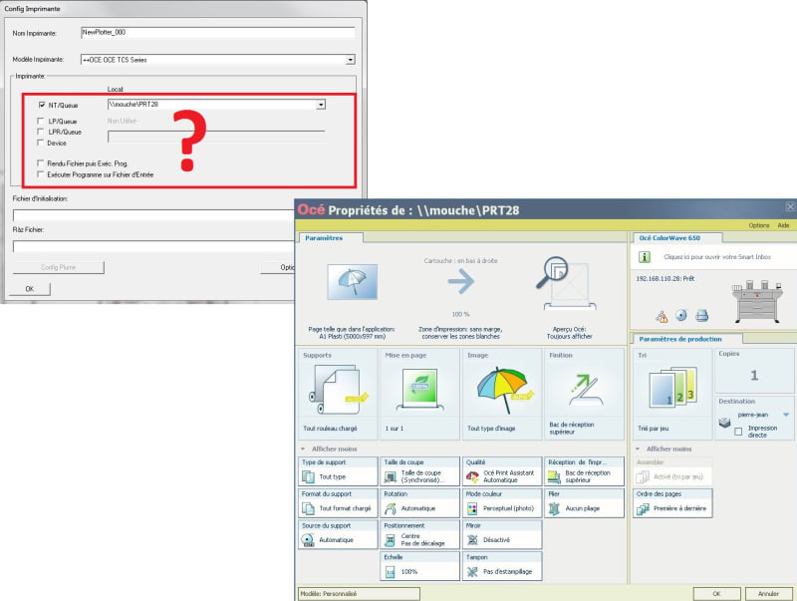Open Mode couleur Perceptuel setting

tap(502, 503)
